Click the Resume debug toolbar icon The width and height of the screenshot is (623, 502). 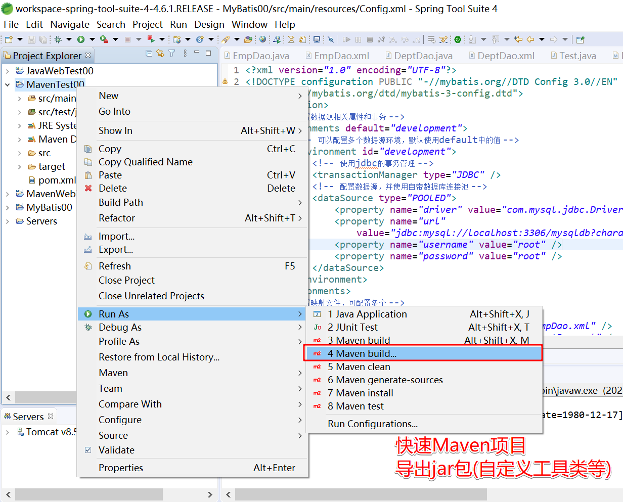(x=346, y=39)
